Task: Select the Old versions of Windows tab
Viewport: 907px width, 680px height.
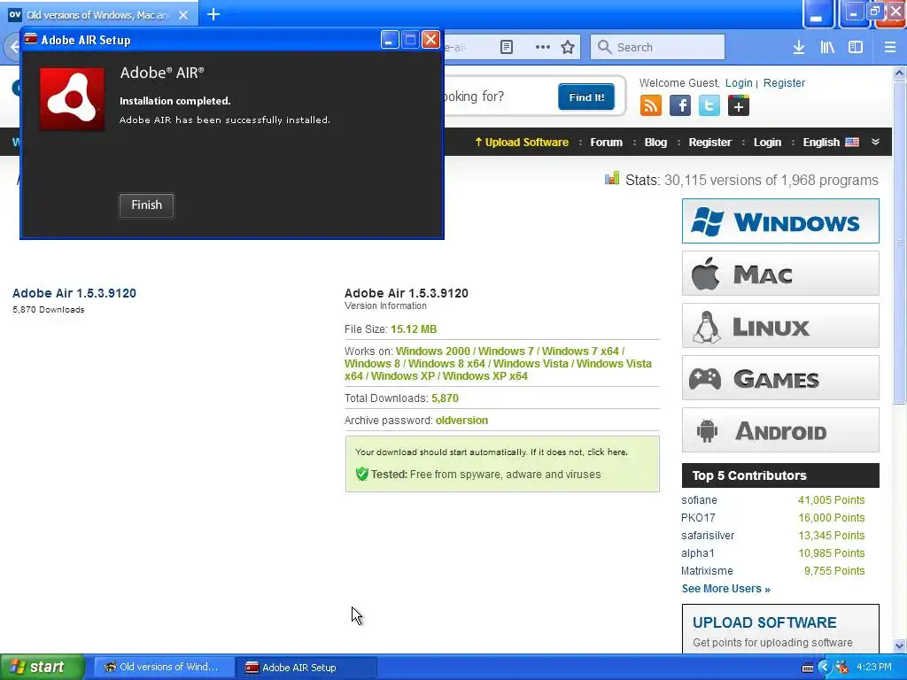Action: pyautogui.click(x=99, y=14)
